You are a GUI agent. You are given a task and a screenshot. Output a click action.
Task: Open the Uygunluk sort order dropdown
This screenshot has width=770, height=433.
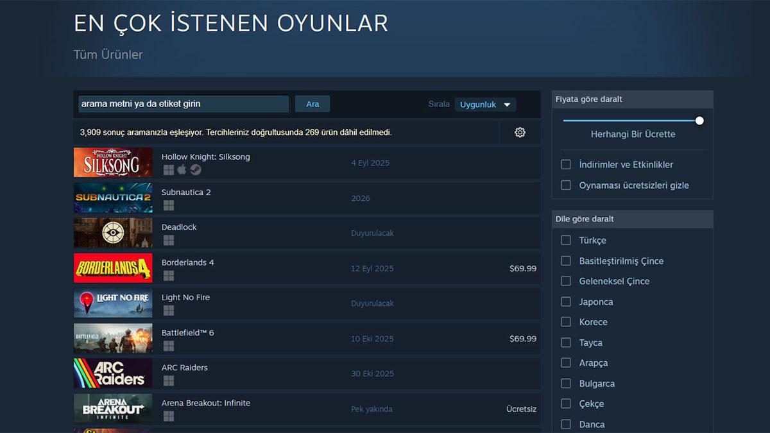485,104
